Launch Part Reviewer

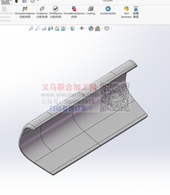click(126, 12)
